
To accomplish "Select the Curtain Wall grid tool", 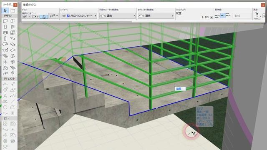I will point(13,32).
